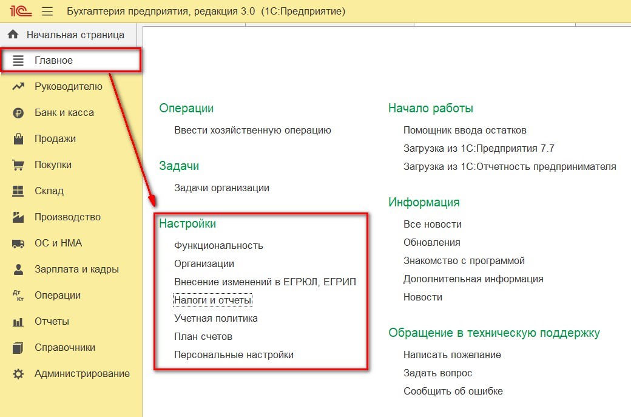Open the Организации link
Viewport: 631px width, 417px height.
[x=204, y=263]
